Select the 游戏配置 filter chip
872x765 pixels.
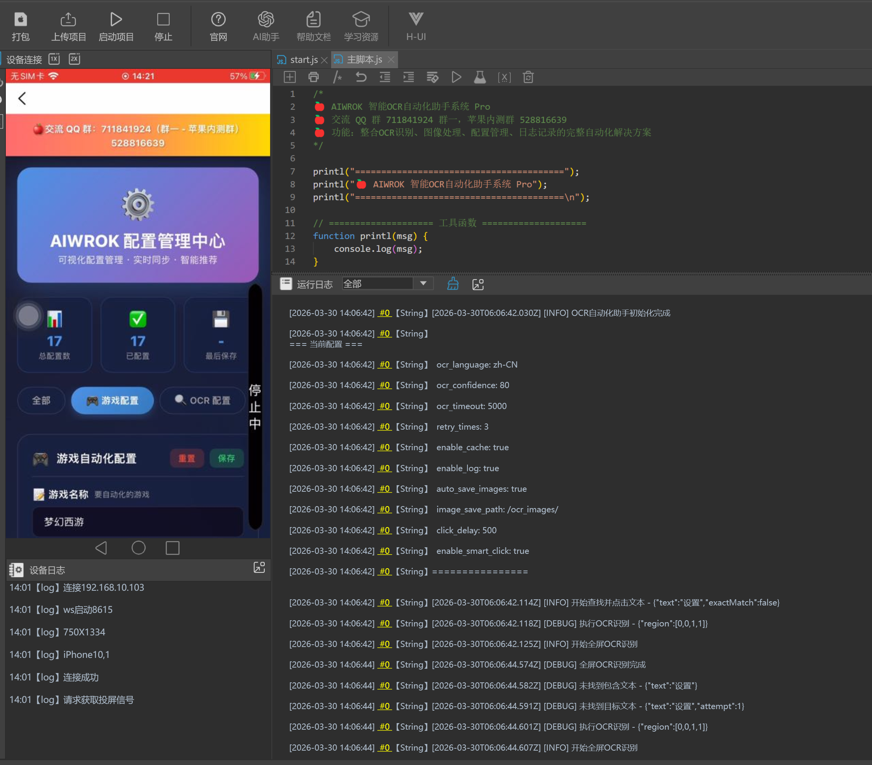(x=112, y=401)
